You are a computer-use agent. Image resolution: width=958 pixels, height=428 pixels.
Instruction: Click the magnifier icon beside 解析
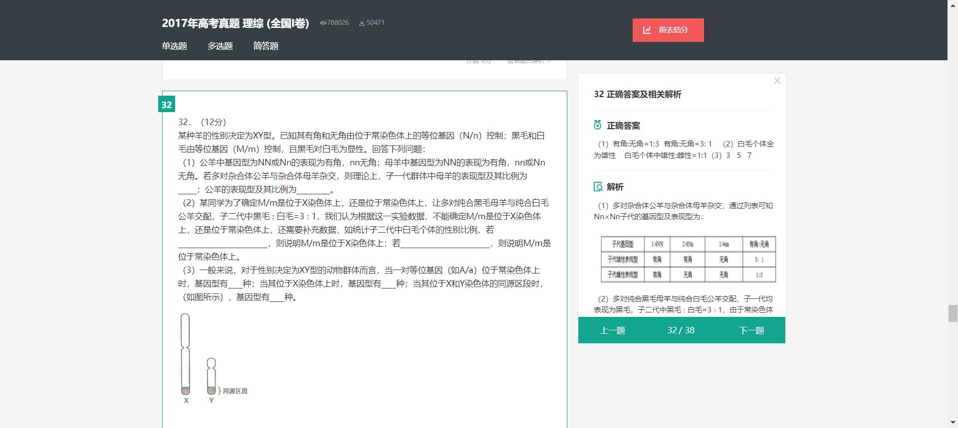tap(598, 187)
